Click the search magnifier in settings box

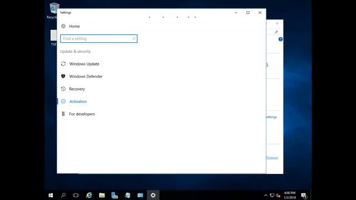coord(134,38)
